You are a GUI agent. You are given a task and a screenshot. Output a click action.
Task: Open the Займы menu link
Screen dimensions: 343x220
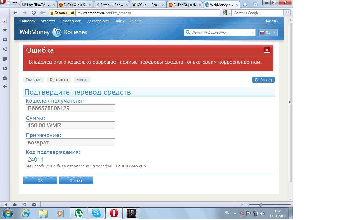click(119, 21)
